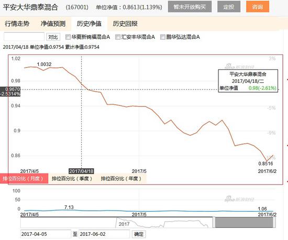Screen dimensions: 288x240
Task: Click the 2017/04/18 crosshair date marker
Action: click(x=81, y=171)
